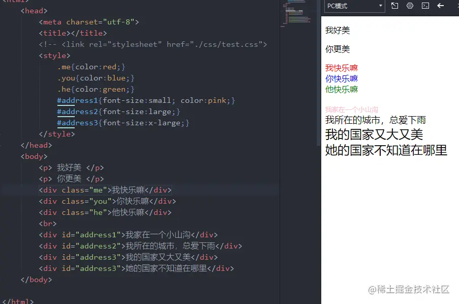The image size is (459, 304).
Task: Open the console terminal icon in preview toolbar
Action: pyautogui.click(x=425, y=6)
